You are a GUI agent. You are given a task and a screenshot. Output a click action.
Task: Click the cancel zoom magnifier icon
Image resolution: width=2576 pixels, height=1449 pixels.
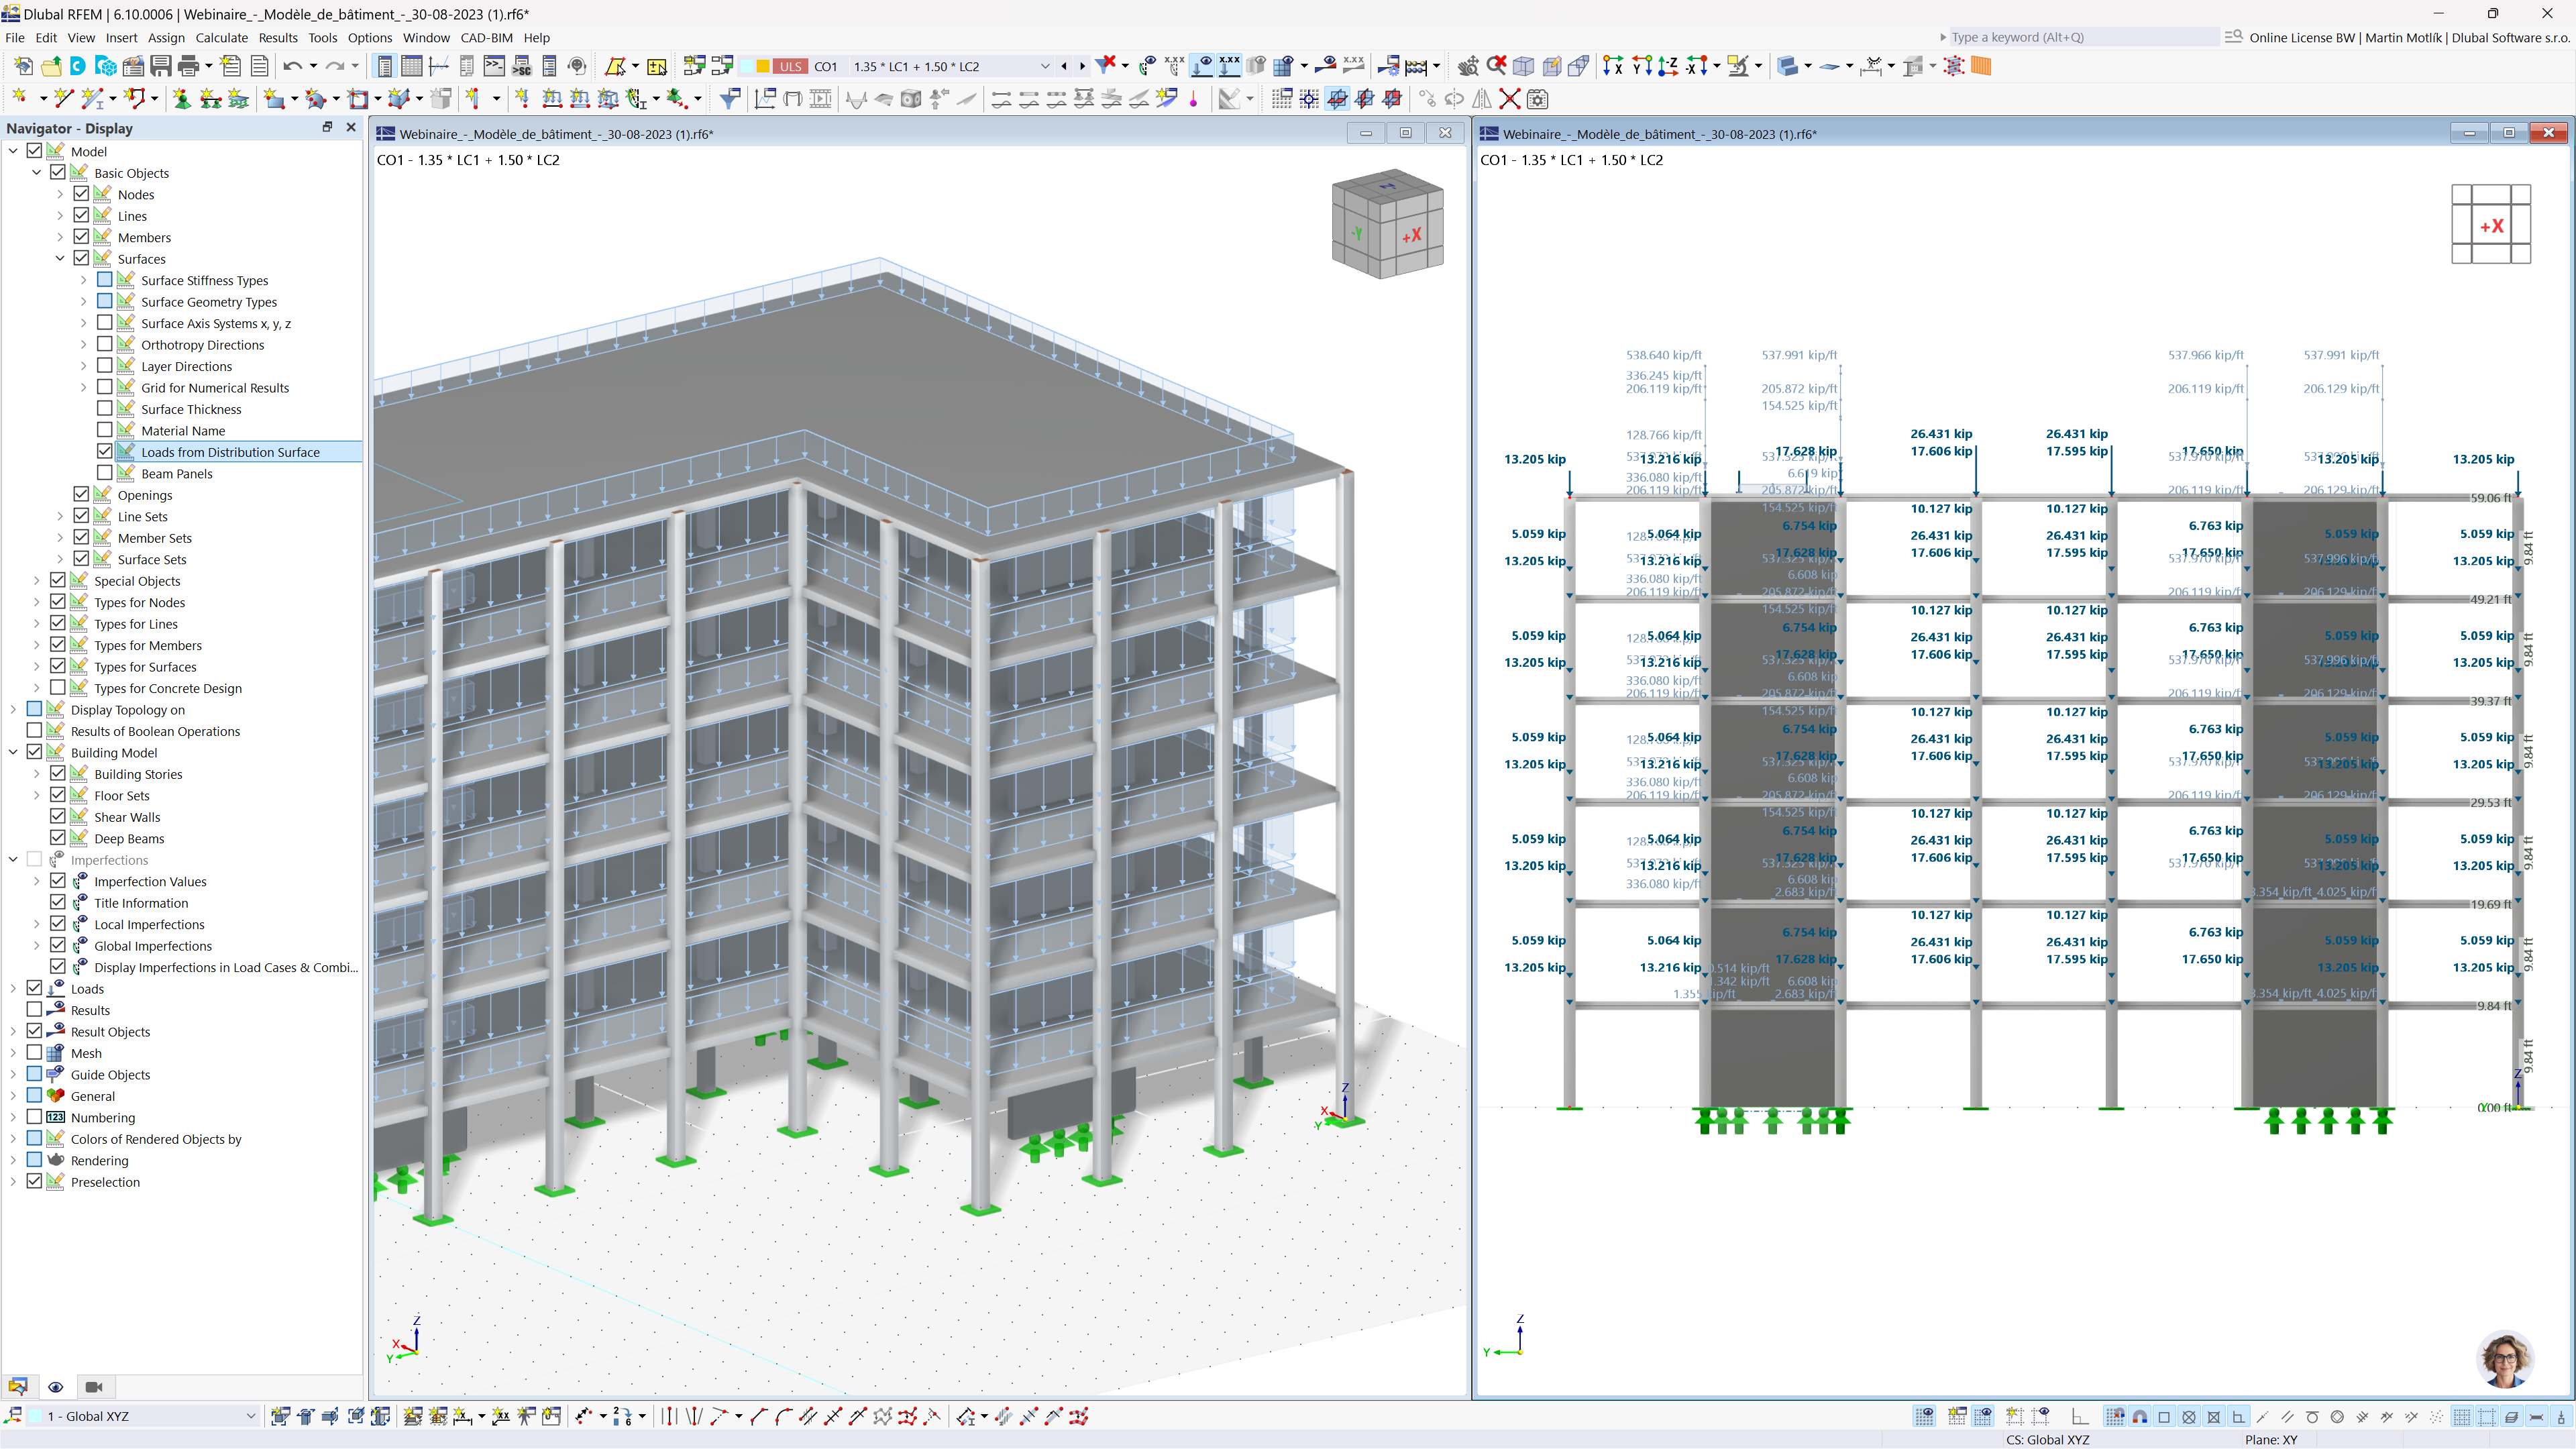click(x=1497, y=66)
